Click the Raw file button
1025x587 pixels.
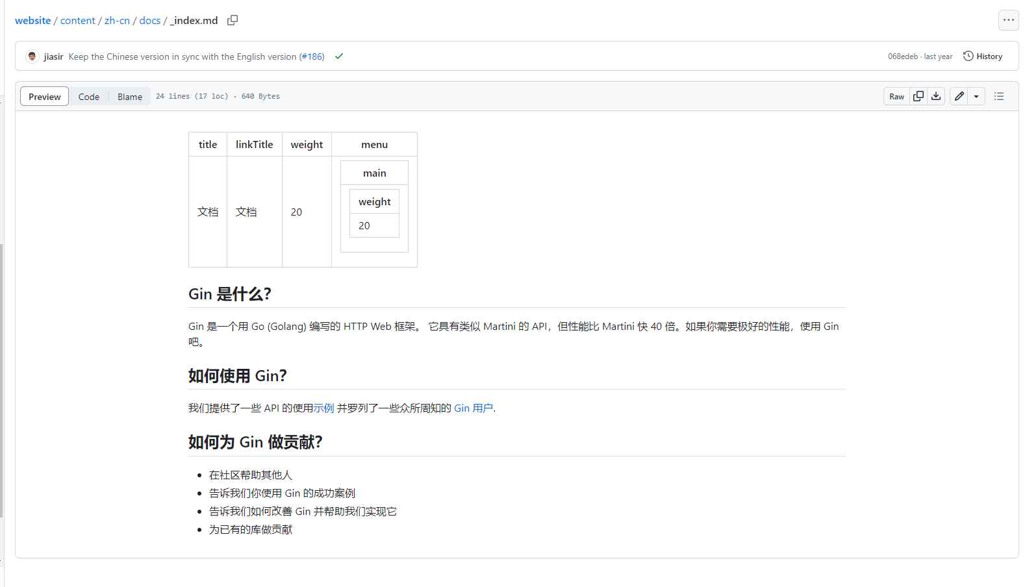click(x=896, y=96)
